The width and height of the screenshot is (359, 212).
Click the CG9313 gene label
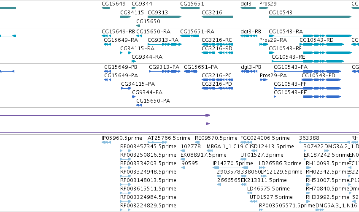tap(158, 12)
